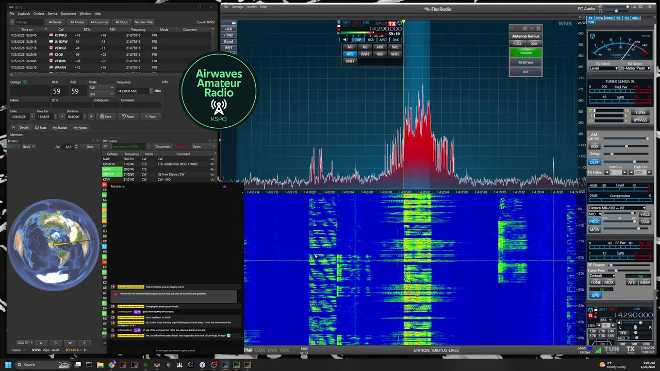This screenshot has width=660, height=371.
Task: Click slice speaker mute icon
Action: pyautogui.click(x=345, y=40)
